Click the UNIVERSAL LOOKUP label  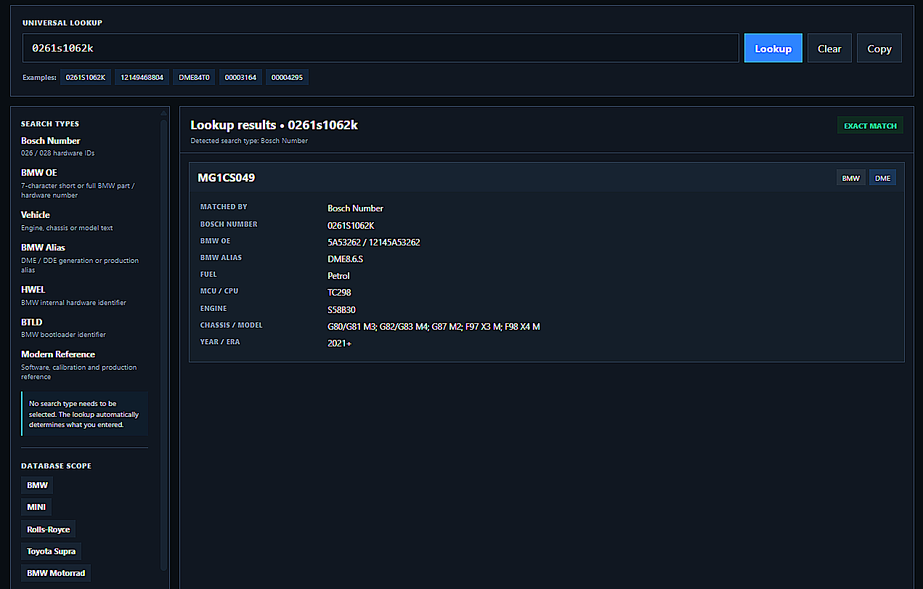click(x=62, y=23)
